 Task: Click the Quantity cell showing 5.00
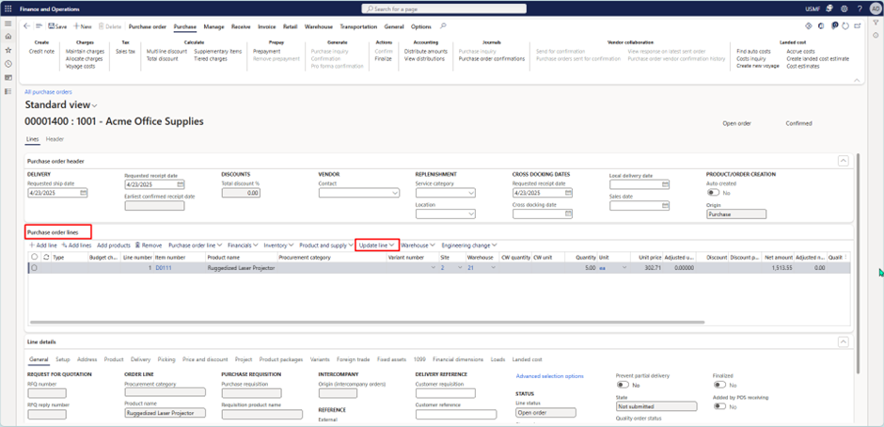pos(580,268)
